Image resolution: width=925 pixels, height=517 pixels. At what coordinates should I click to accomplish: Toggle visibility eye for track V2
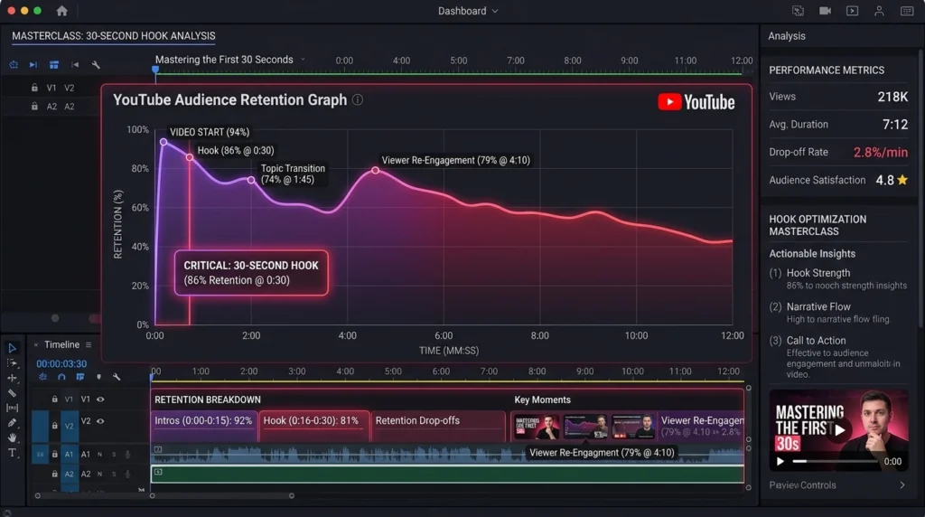[100, 421]
